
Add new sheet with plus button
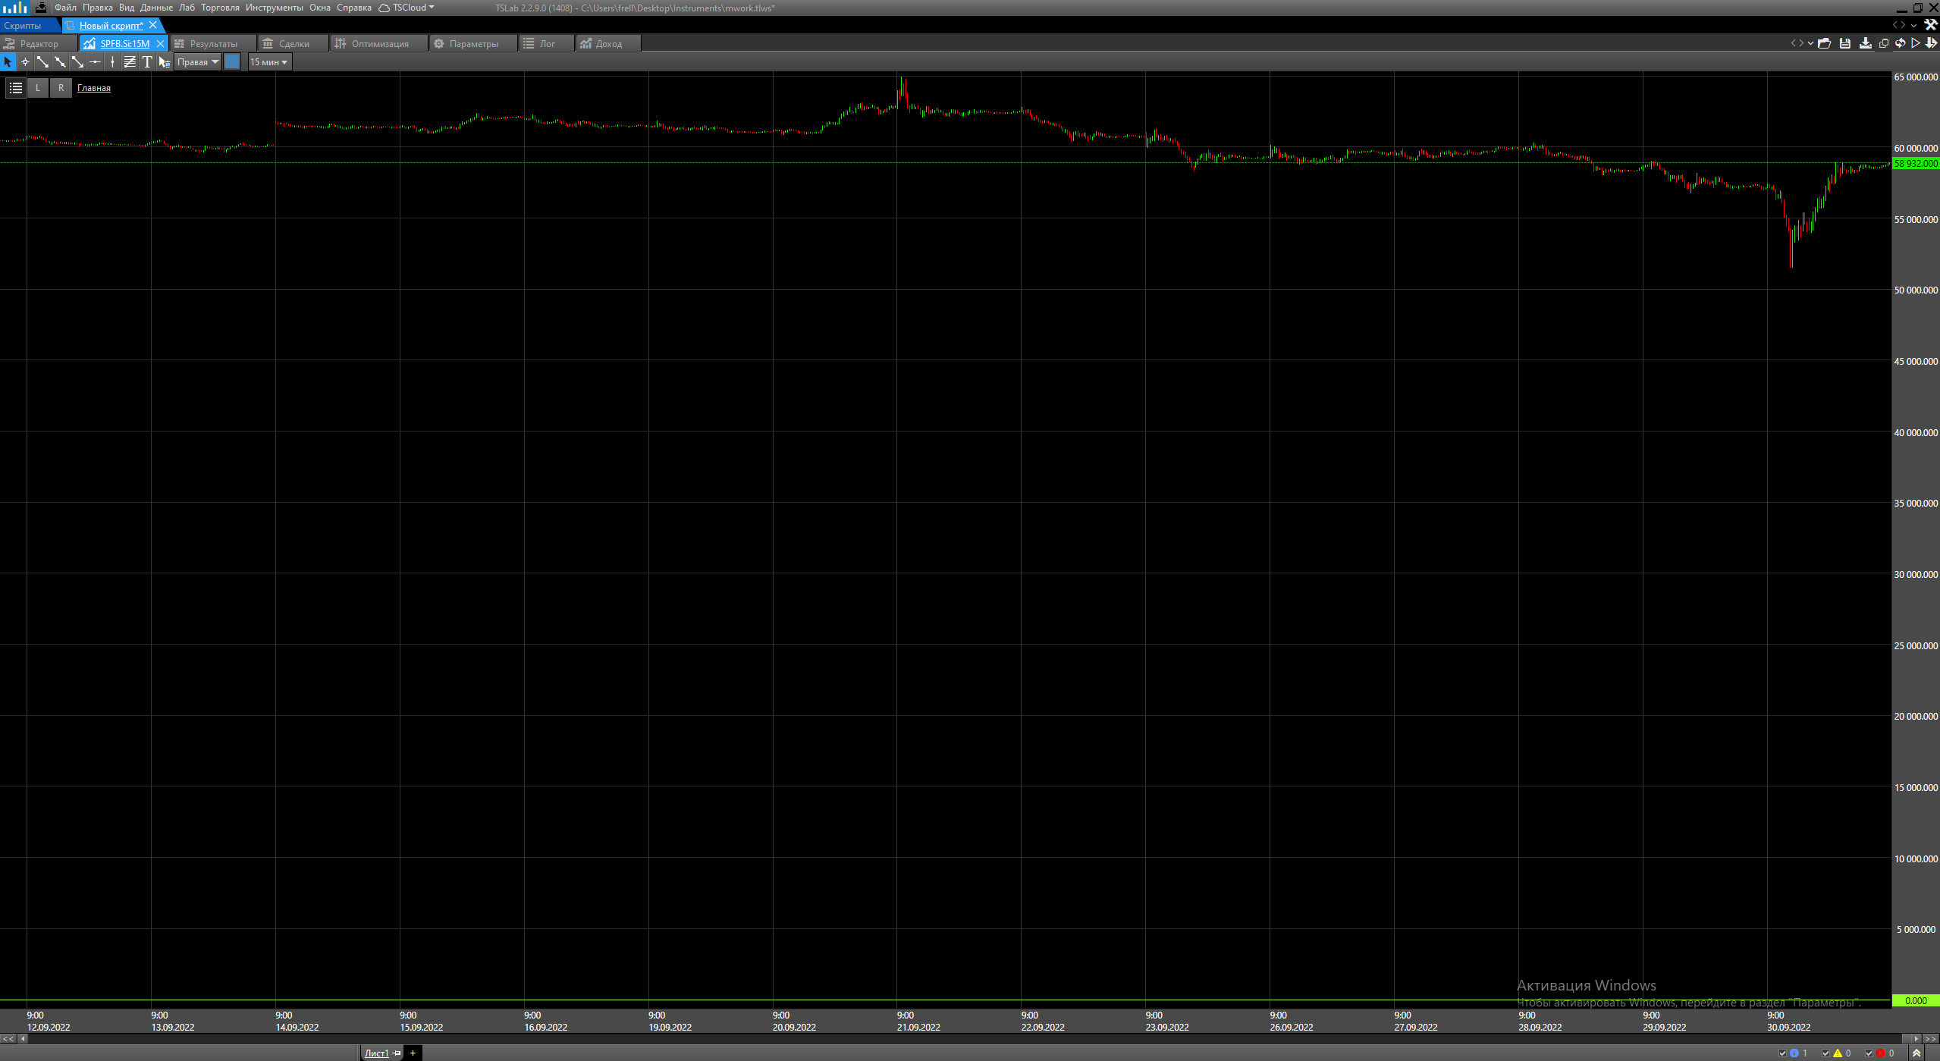click(x=413, y=1053)
